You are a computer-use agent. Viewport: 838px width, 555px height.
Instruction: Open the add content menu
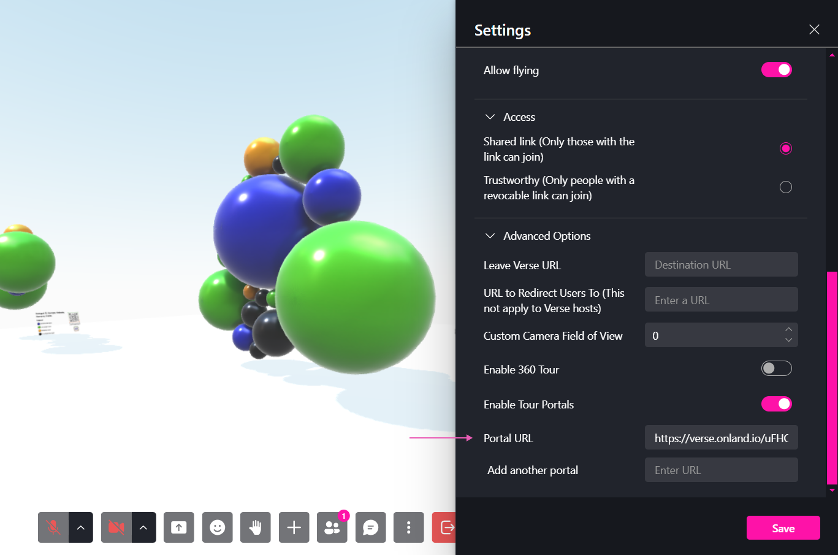pos(294,527)
